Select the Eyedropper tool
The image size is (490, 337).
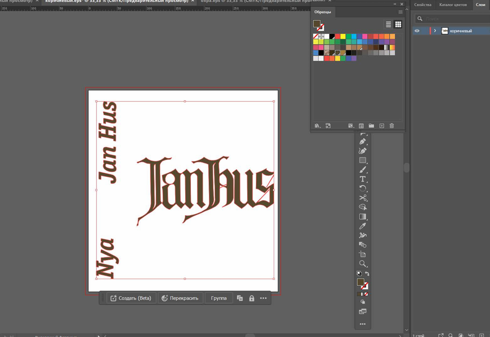tap(363, 226)
